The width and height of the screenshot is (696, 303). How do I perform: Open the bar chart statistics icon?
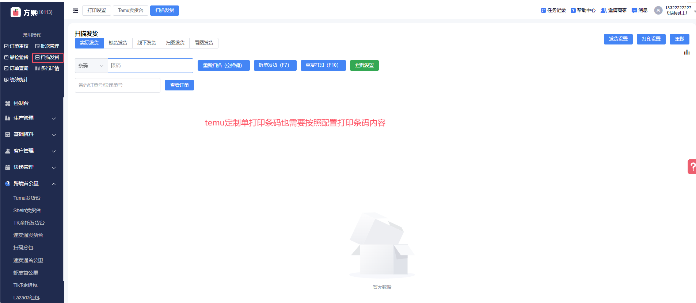click(687, 52)
